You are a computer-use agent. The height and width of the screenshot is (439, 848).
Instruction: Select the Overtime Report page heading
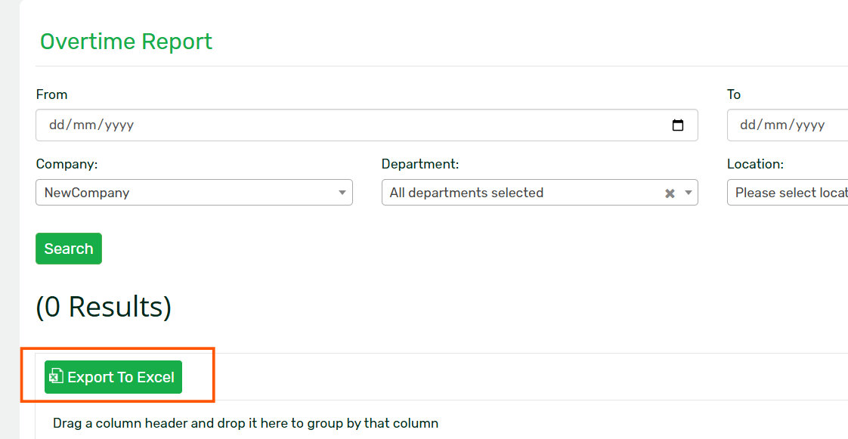(126, 42)
